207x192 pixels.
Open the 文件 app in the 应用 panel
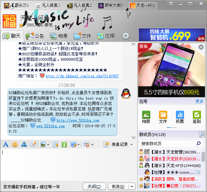click(x=163, y=117)
